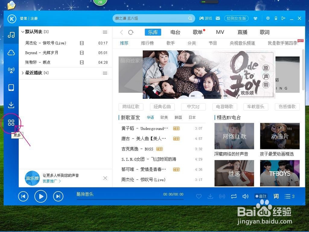Open the download manager sidebar icon
The image size is (309, 232).
11,105
